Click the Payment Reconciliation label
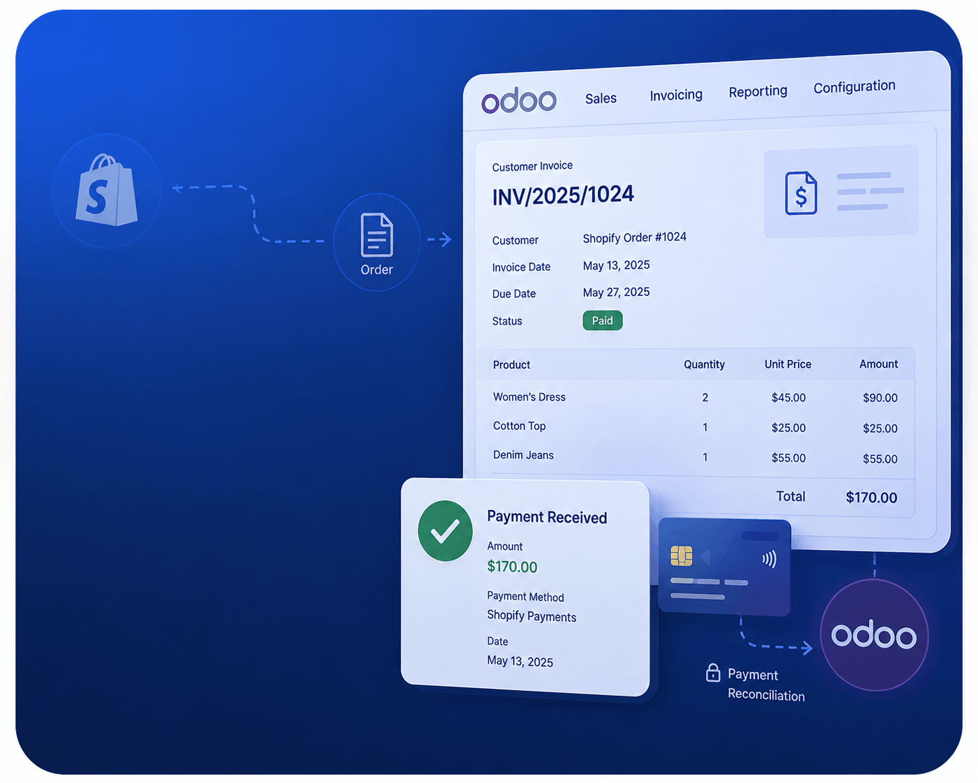Screen dimensions: 978x783 (x=766, y=685)
